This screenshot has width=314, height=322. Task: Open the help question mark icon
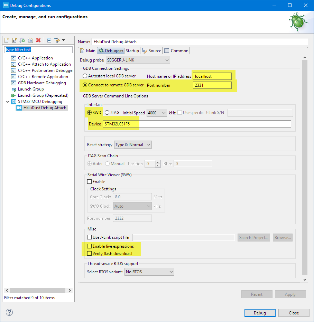tap(9, 312)
